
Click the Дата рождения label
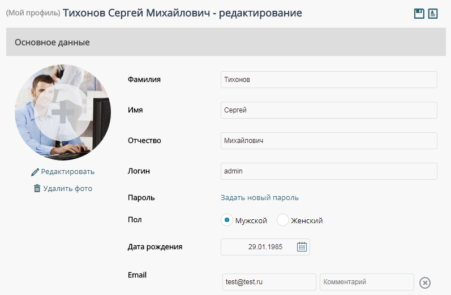[155, 247]
